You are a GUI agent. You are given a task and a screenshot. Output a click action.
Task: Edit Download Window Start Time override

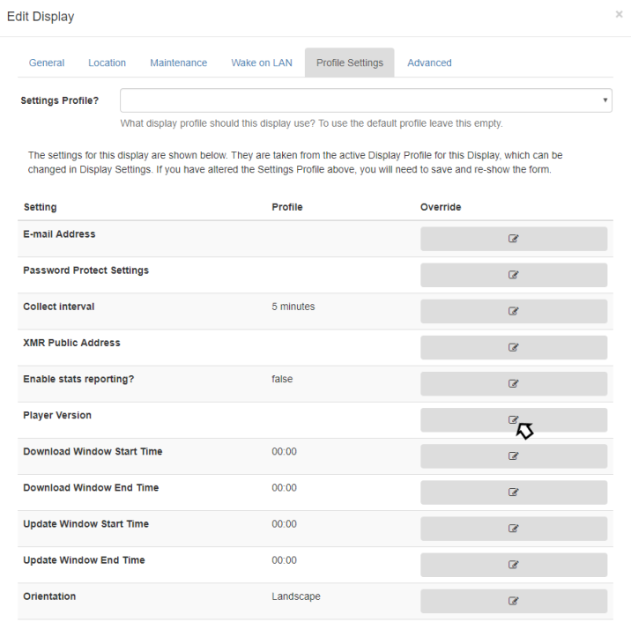tap(513, 456)
